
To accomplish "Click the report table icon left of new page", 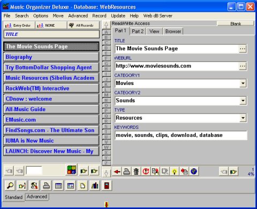I will pyautogui.click(x=71, y=185).
